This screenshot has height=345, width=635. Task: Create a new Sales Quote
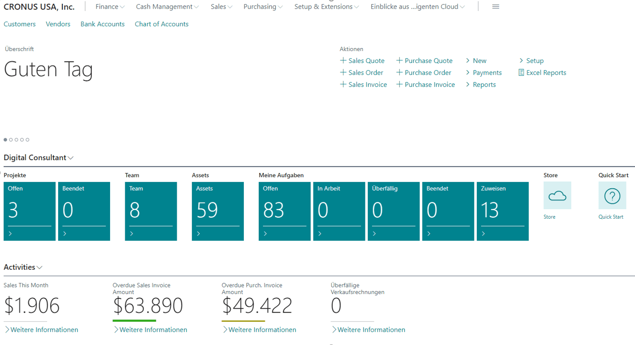point(362,61)
